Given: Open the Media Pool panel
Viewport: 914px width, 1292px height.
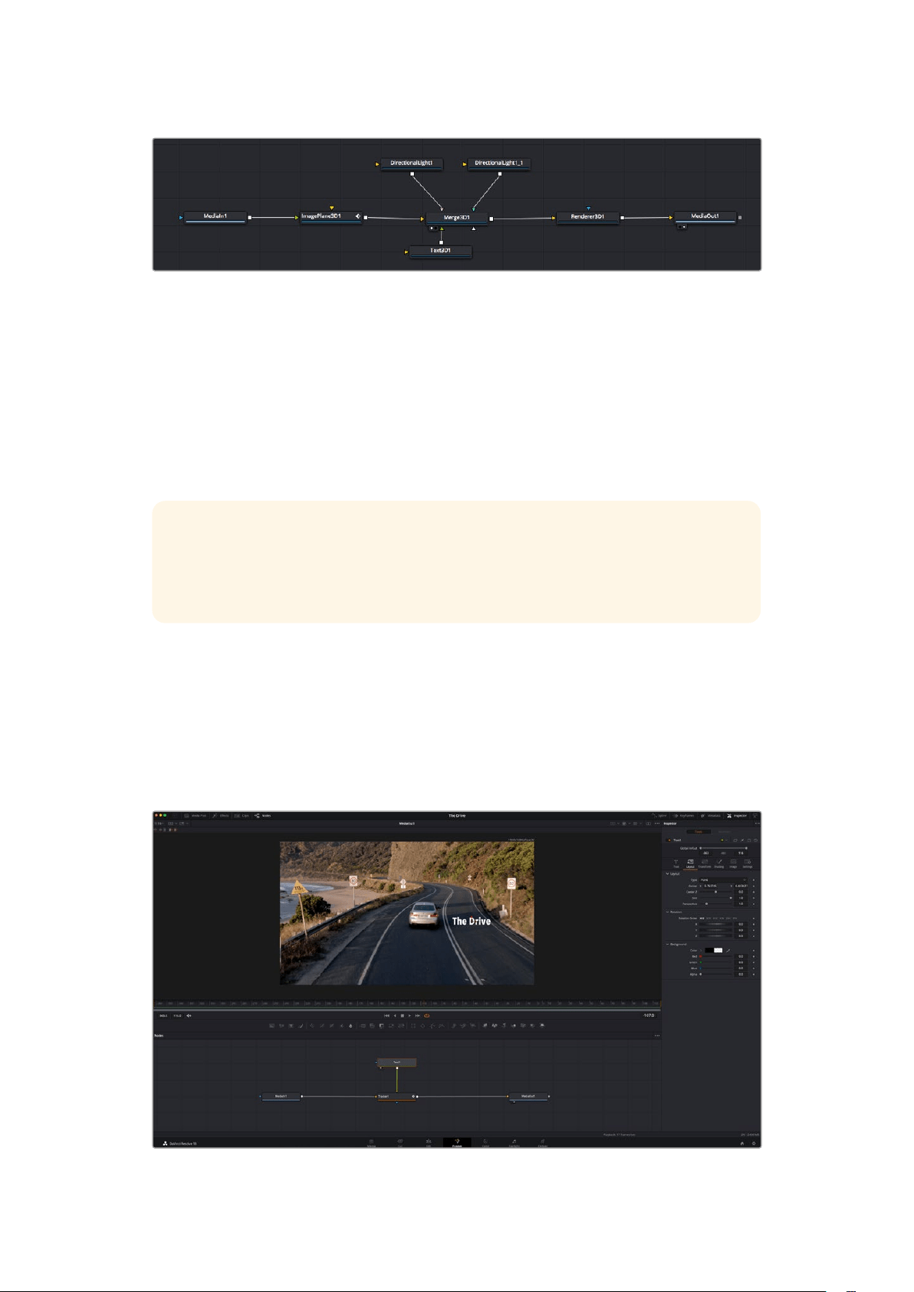Looking at the screenshot, I should pyautogui.click(x=196, y=816).
